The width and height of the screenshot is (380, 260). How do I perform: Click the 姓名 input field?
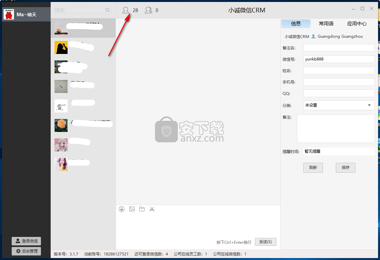[x=339, y=71]
